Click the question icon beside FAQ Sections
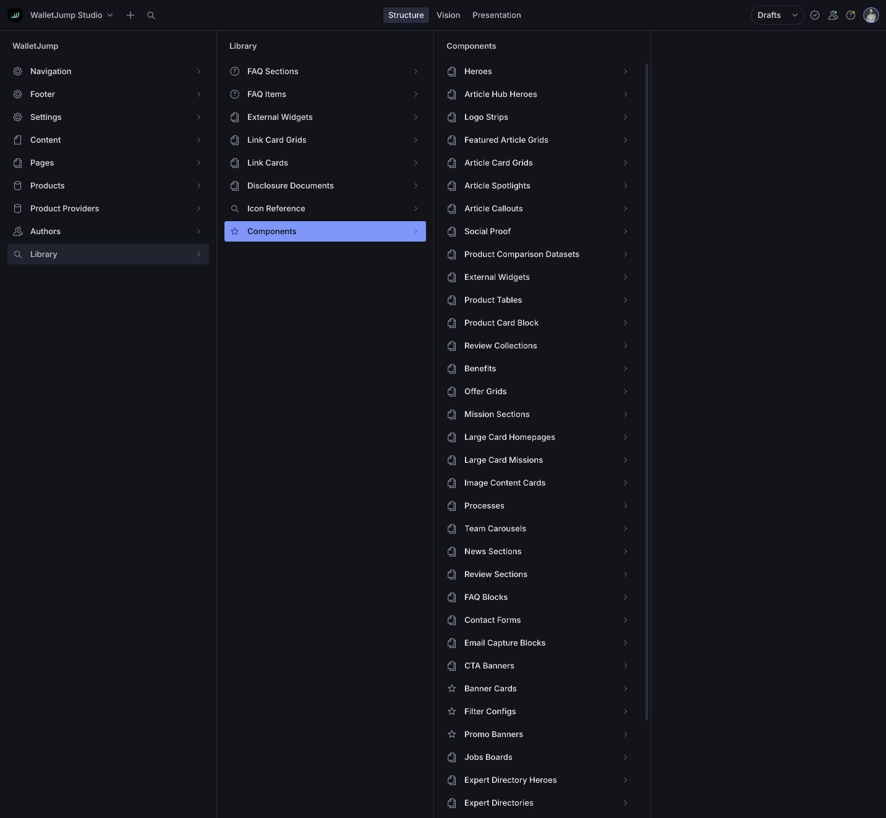Viewport: 886px width, 818px height. coord(235,71)
